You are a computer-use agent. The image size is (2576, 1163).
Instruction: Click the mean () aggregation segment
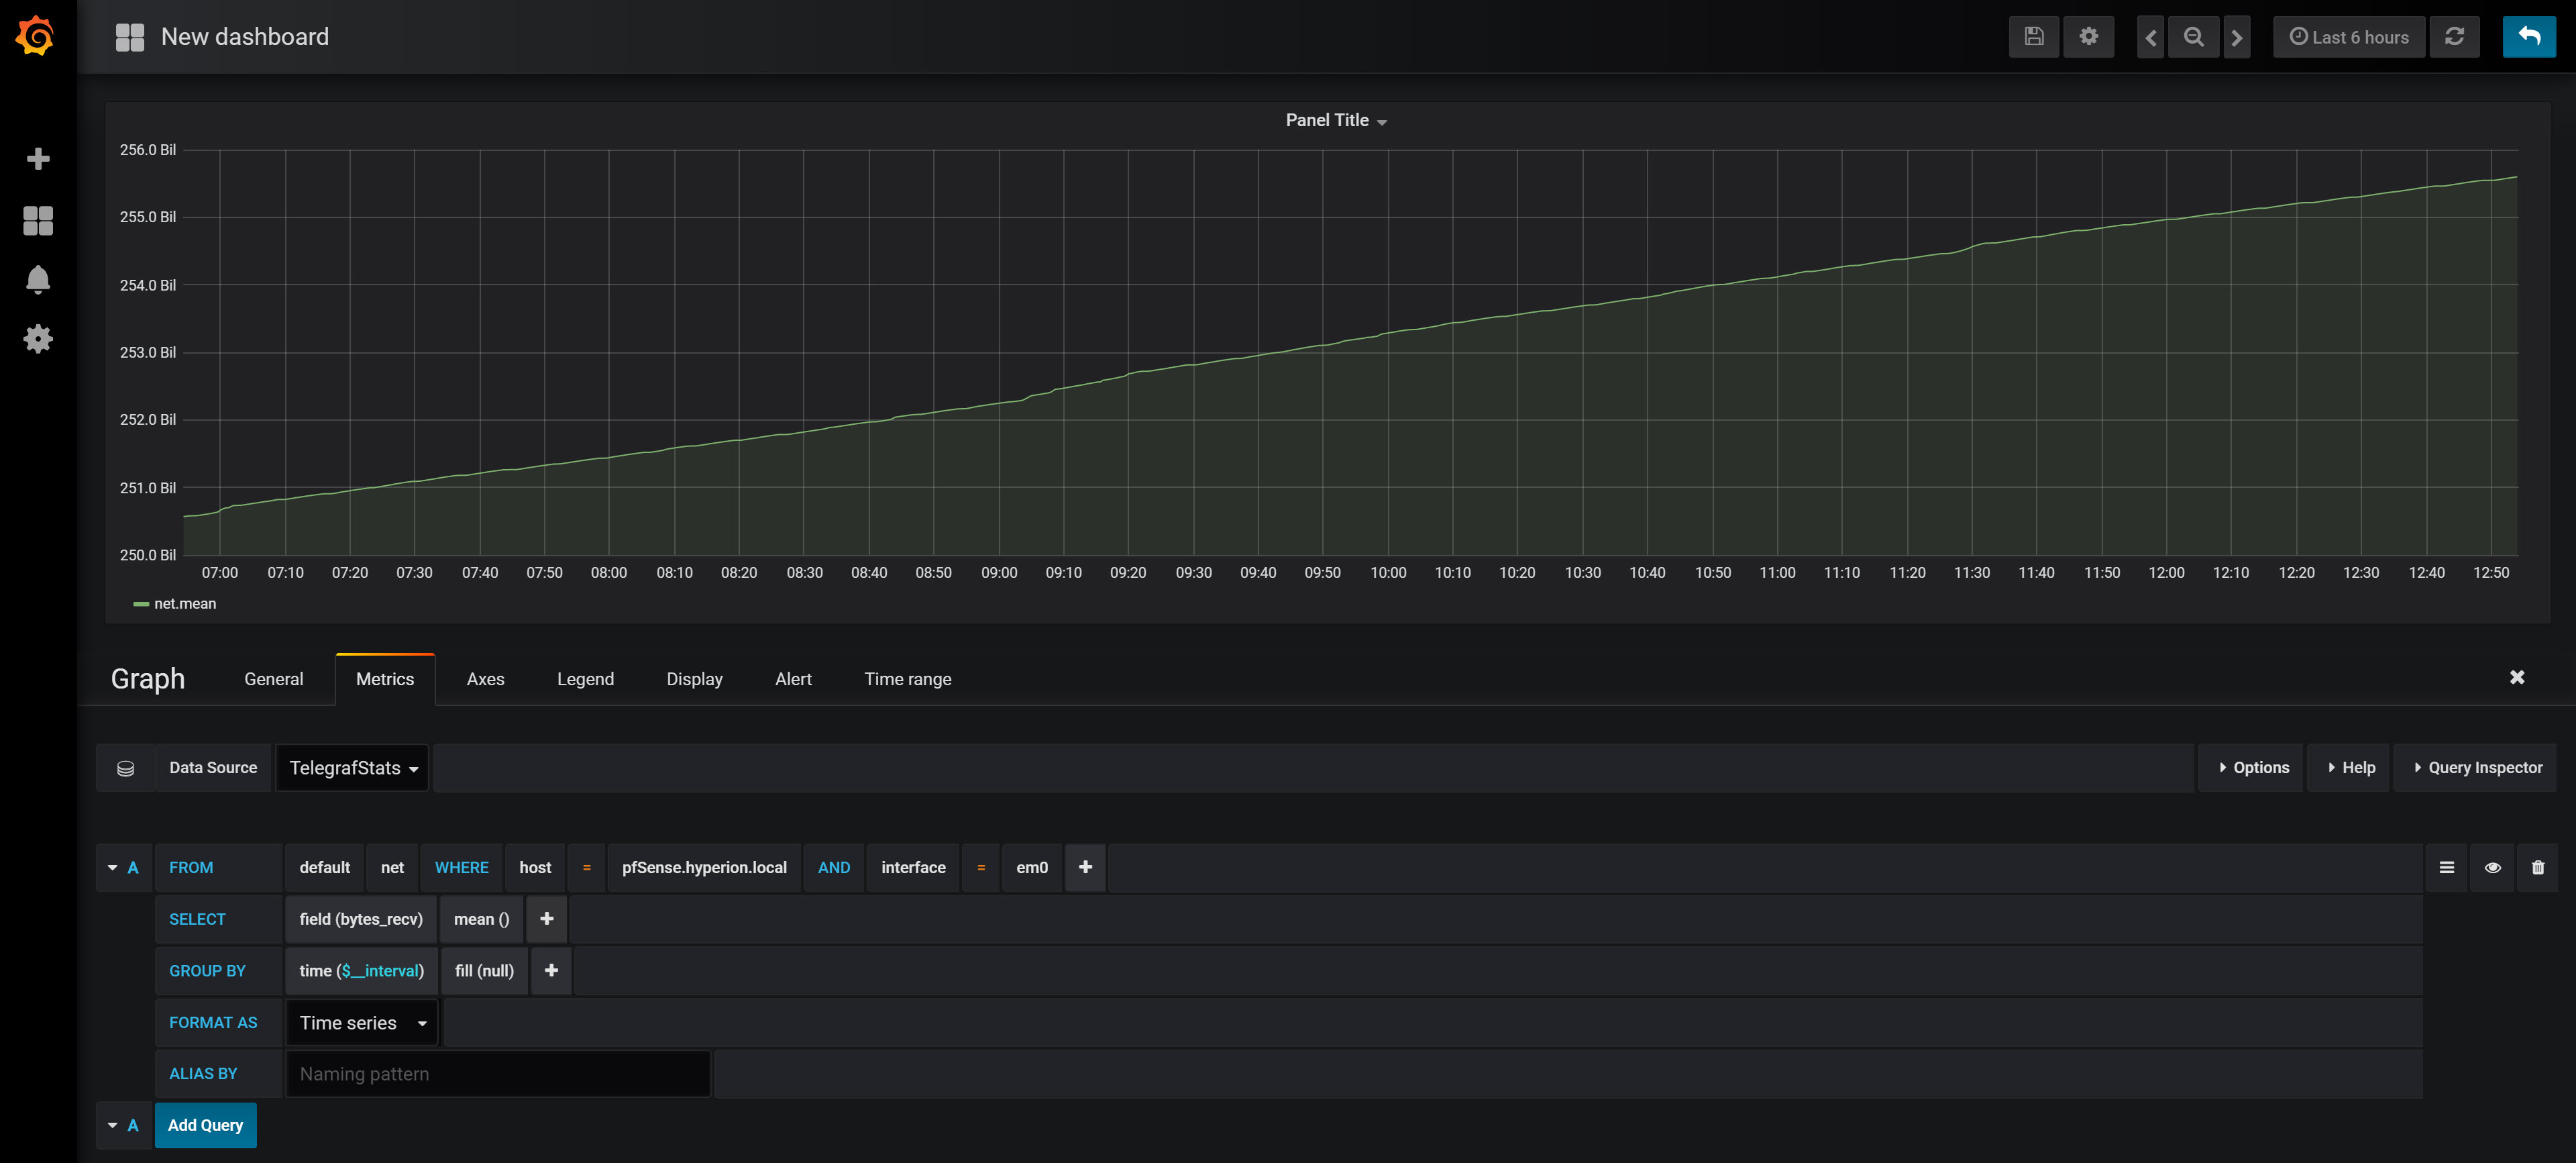(x=481, y=919)
